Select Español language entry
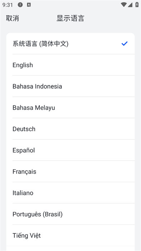The height and width of the screenshot is (251, 141). [x=70, y=150]
